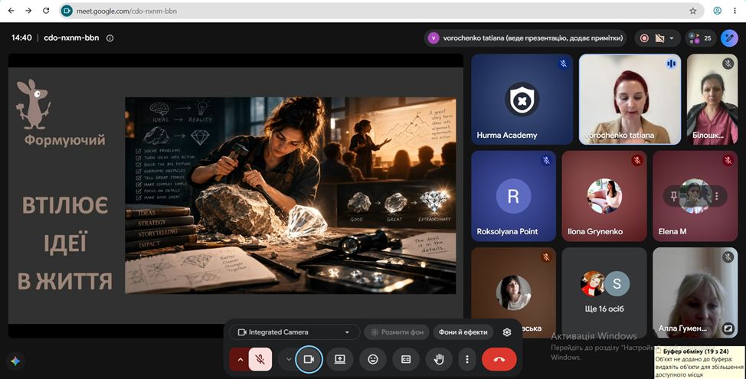The height and width of the screenshot is (379, 746).
Task: Select Білошк participant video tile
Action: [x=712, y=99]
